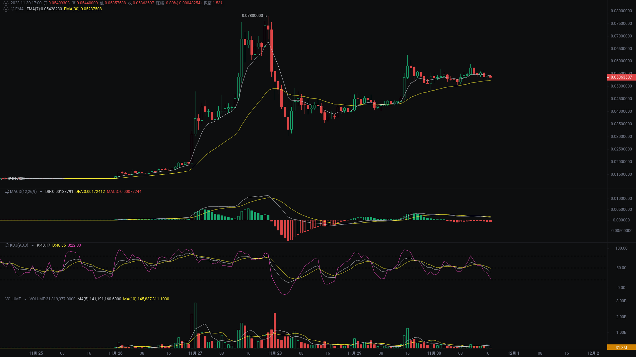Click the current price tag 0.05363507
Screen dimensions: 636x357
point(621,77)
